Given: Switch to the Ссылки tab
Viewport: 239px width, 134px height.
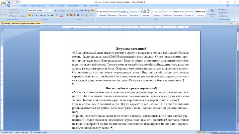Looking at the screenshot, I should pos(51,6).
